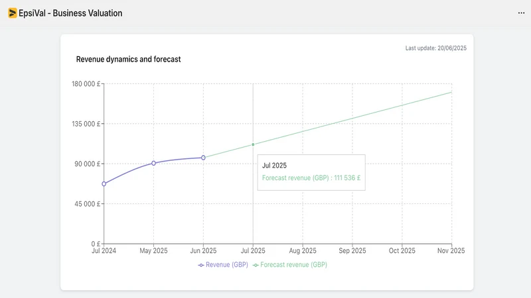Click the 135 000 £ y-axis label
531x298 pixels.
pyautogui.click(x=86, y=124)
